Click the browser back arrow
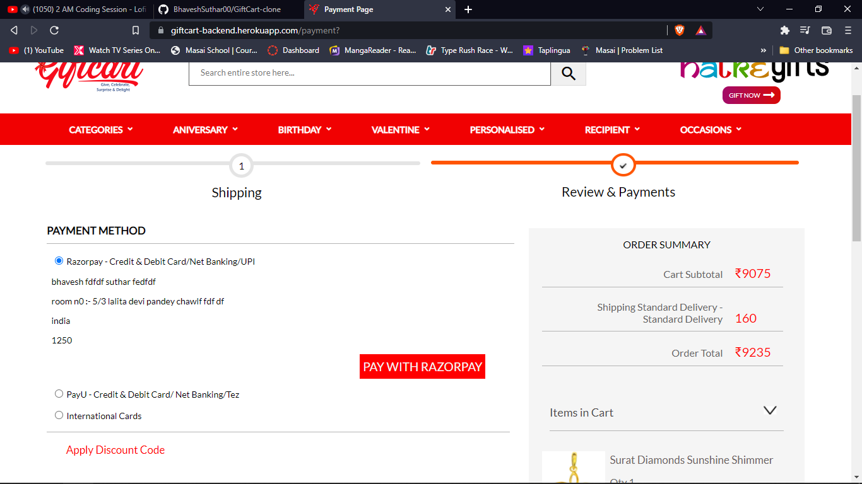The width and height of the screenshot is (862, 484). (14, 30)
